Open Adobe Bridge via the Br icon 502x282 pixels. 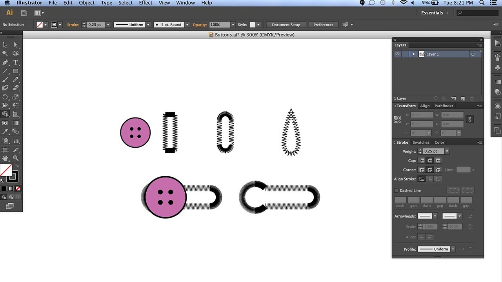pyautogui.click(x=24, y=13)
